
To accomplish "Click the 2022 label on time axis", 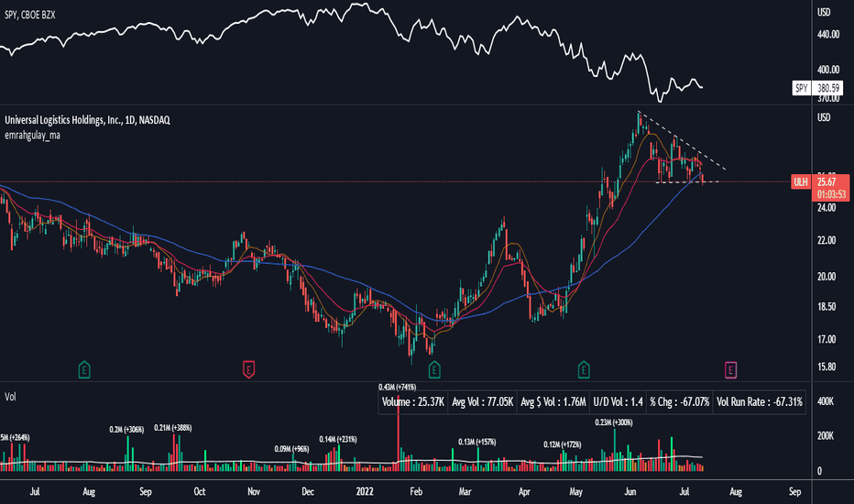I will (x=365, y=491).
